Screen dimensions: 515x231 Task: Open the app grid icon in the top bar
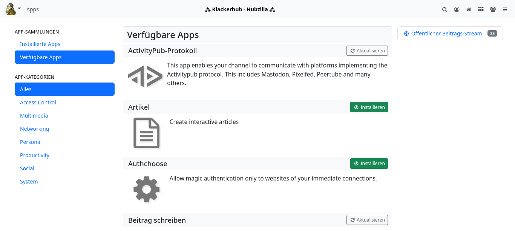point(481,9)
